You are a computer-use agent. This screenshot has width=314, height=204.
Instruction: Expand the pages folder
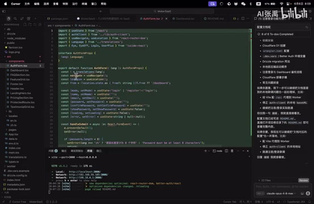12,130
